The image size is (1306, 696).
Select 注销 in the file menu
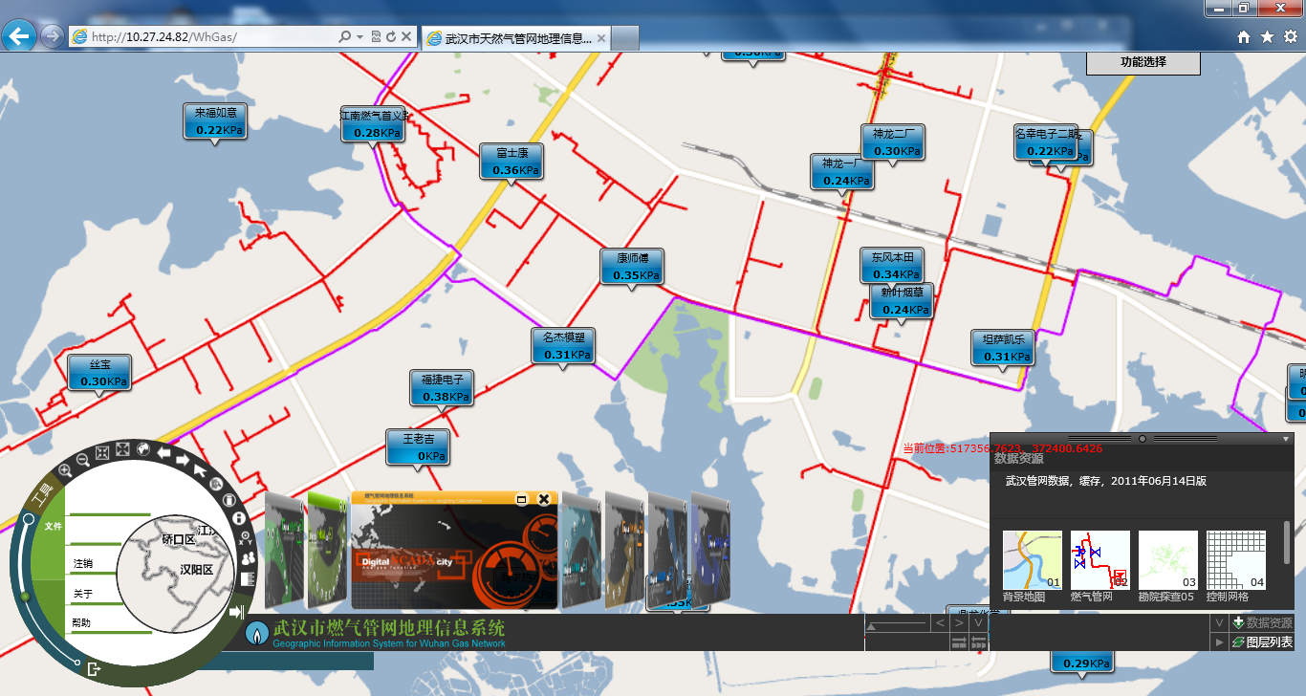(x=83, y=564)
